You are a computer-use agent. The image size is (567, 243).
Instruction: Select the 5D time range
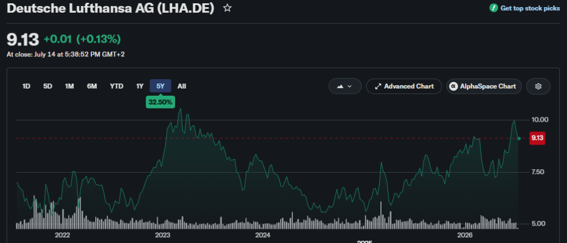(48, 86)
